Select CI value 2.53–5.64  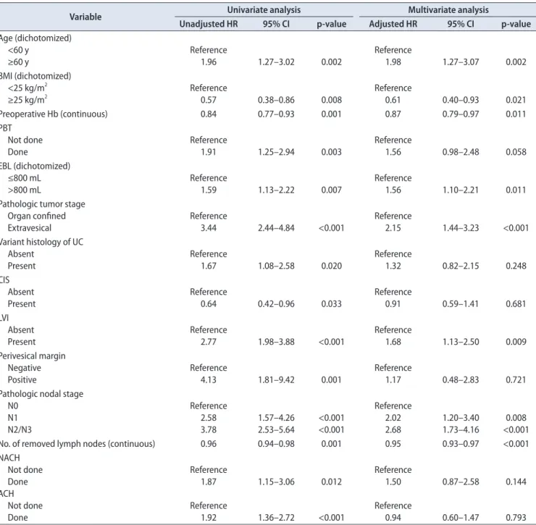tap(276, 429)
